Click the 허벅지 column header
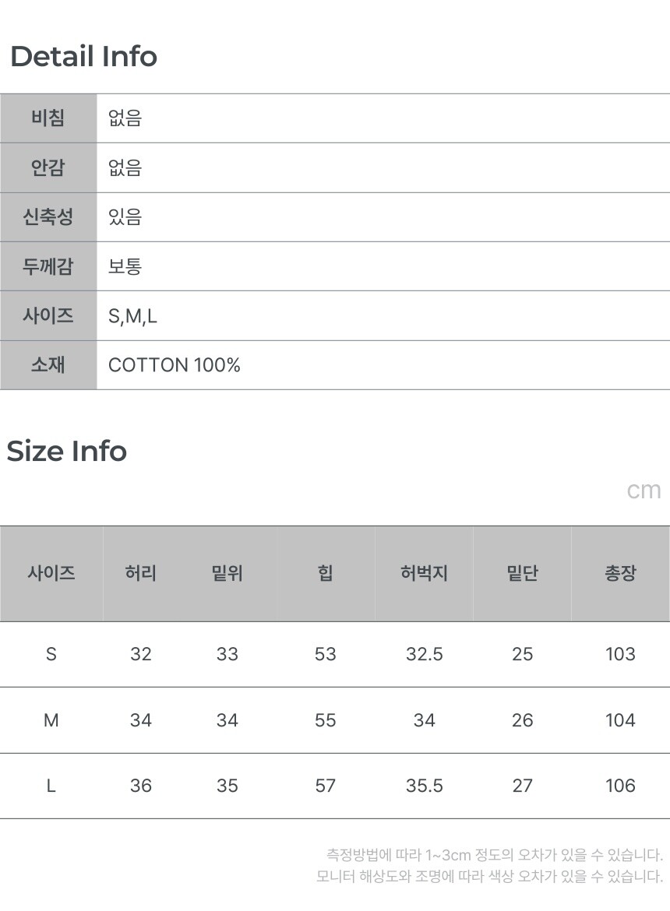Screen dimensions: 670x911 tap(424, 574)
